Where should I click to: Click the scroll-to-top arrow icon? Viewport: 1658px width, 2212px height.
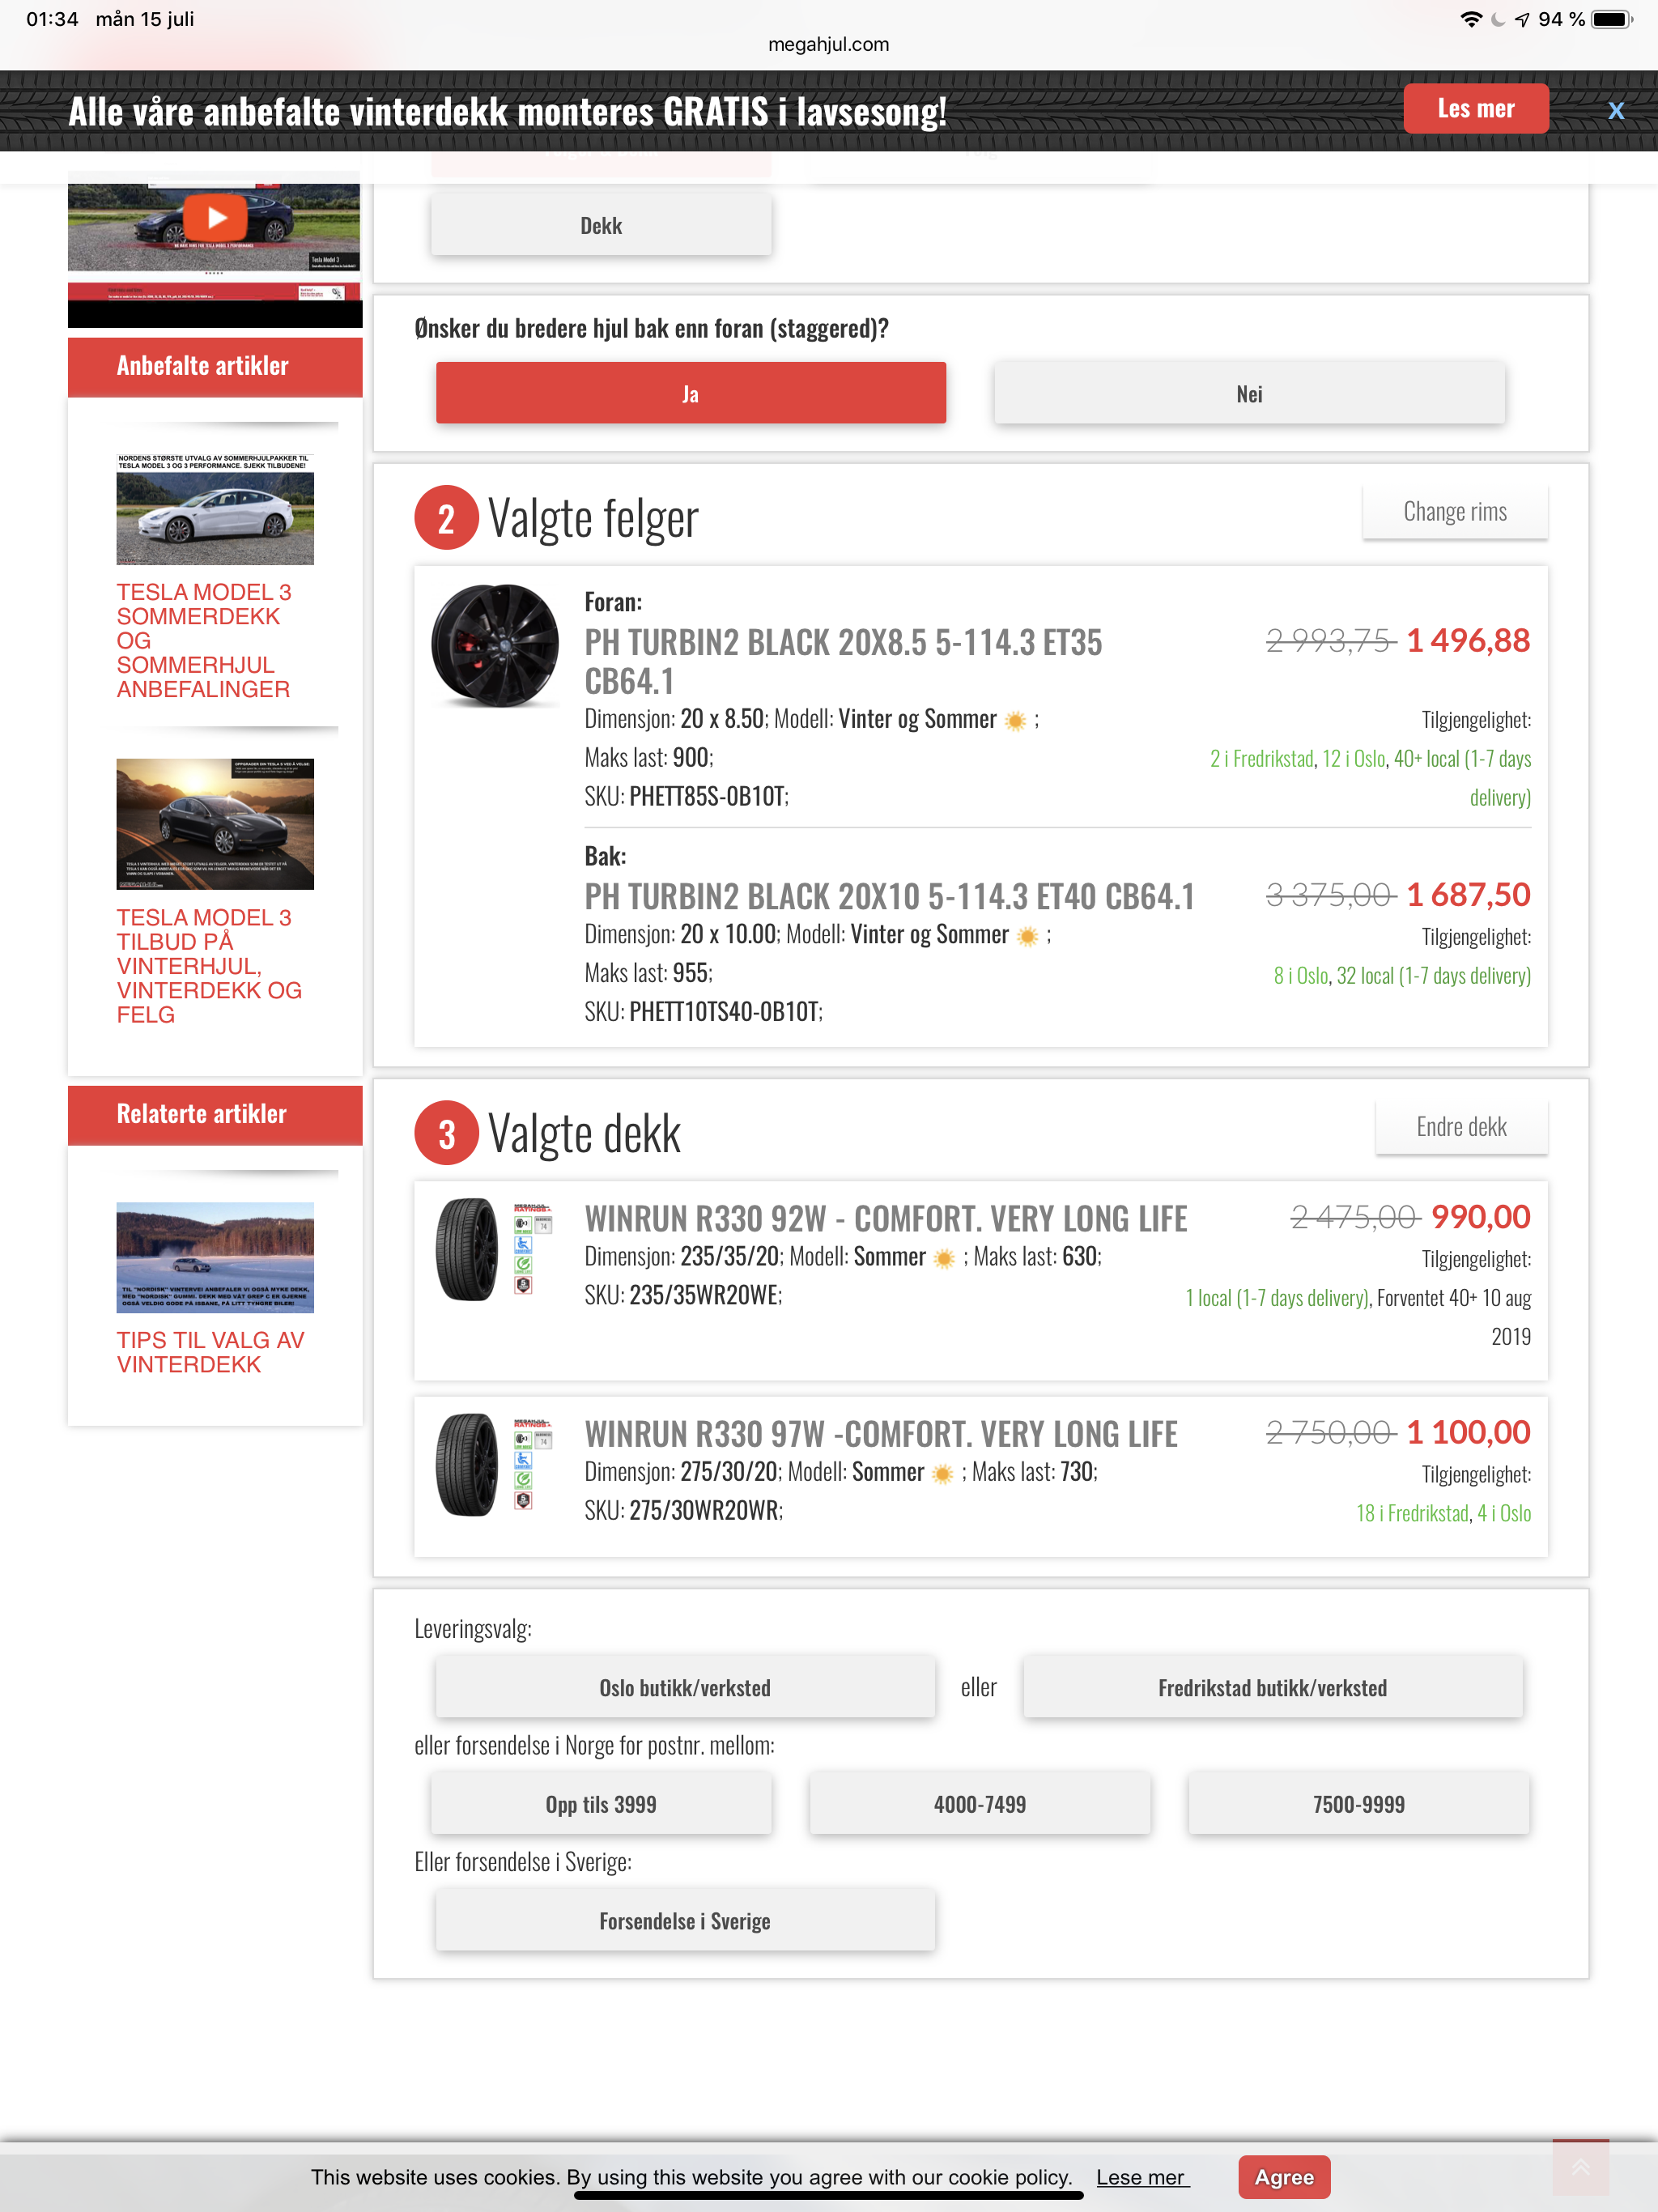tap(1580, 2166)
